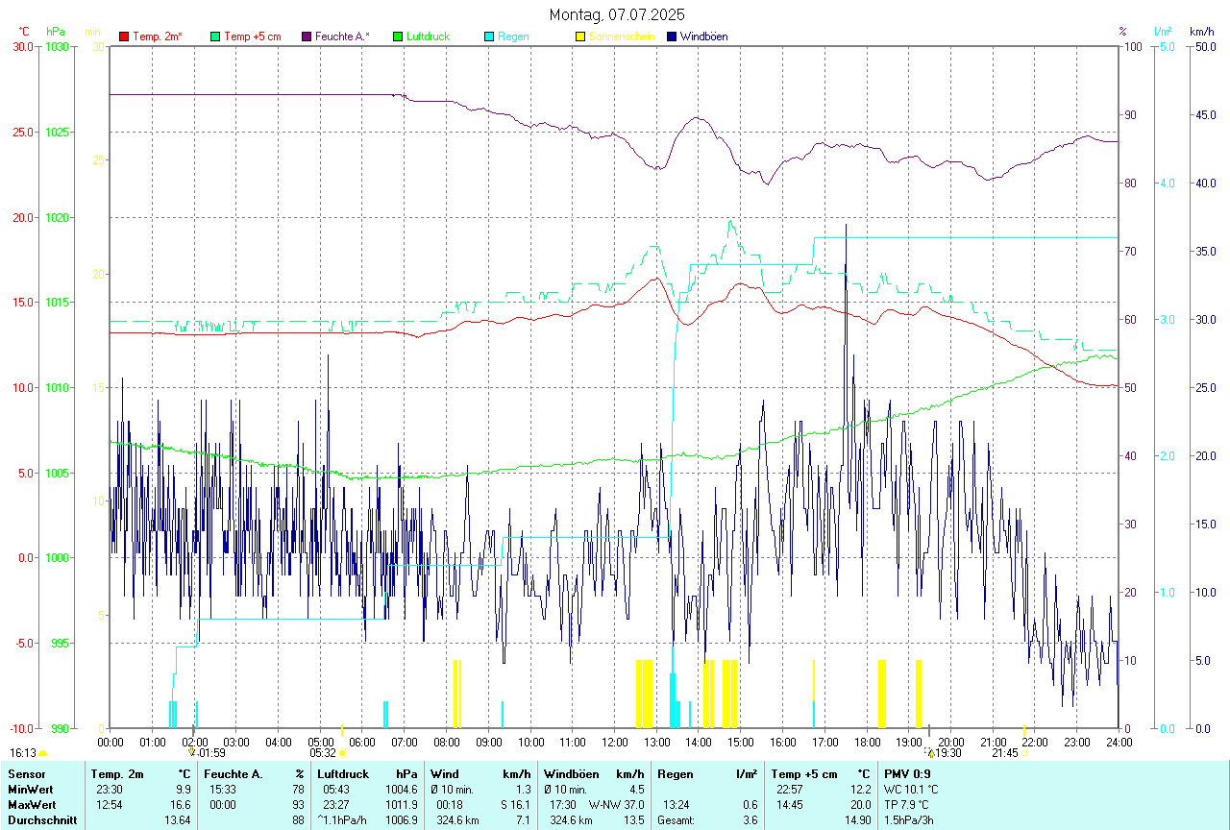
Task: Click the Luftdruck legend label
Action: (x=428, y=37)
